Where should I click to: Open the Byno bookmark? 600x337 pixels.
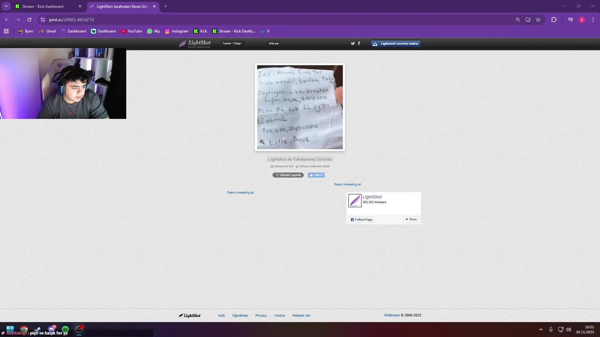(x=26, y=31)
